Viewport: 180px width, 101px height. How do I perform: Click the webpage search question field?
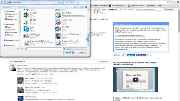coord(149,9)
